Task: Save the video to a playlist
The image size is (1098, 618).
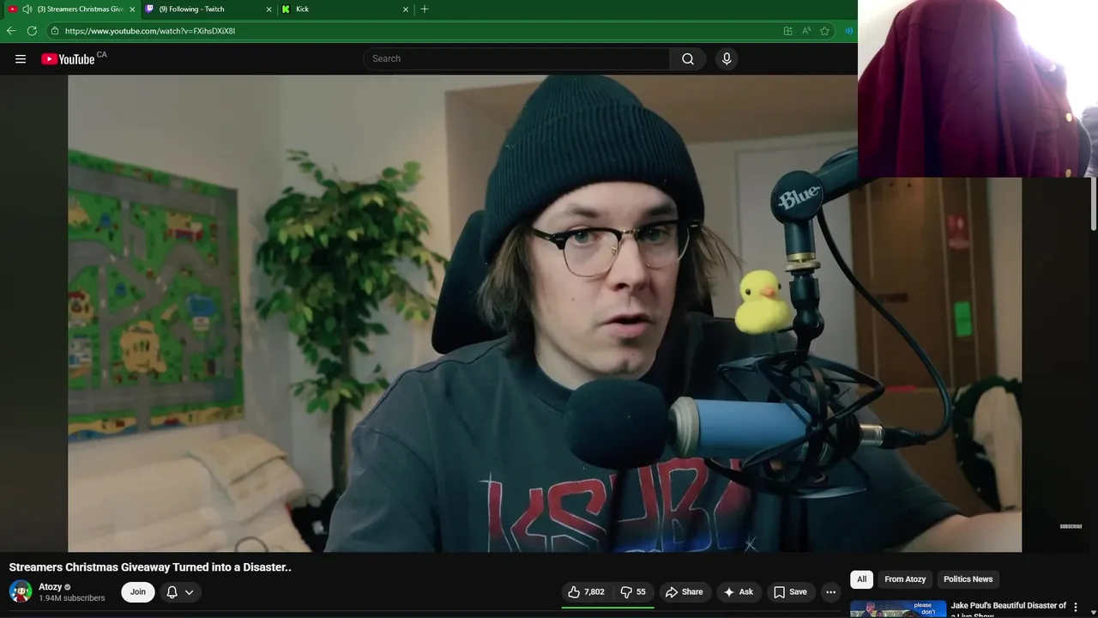Action: (x=790, y=592)
